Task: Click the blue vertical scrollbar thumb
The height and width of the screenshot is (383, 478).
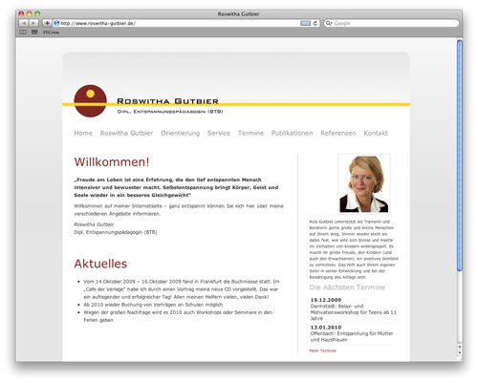Action: [x=459, y=156]
